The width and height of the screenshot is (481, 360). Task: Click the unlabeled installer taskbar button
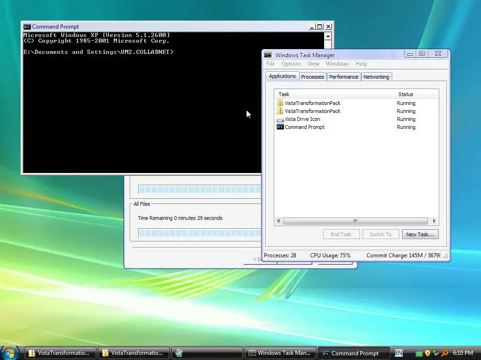207,353
